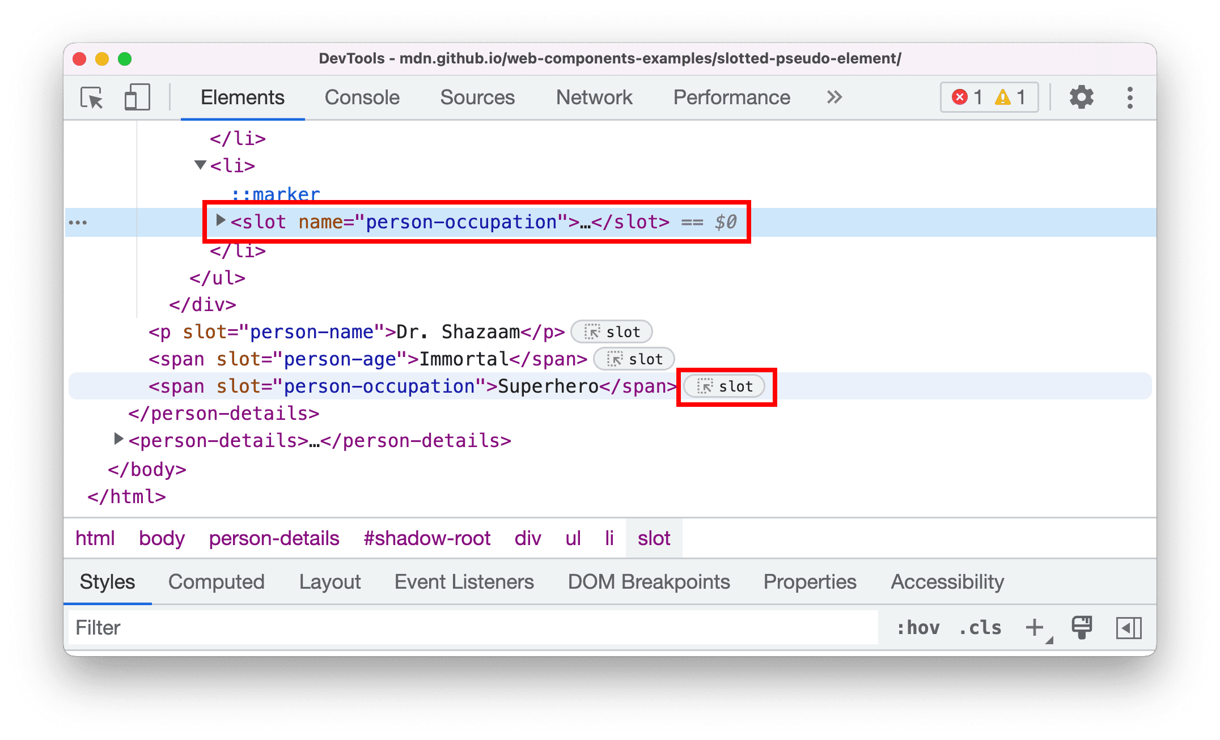Expand the slot name person-occupation node

click(x=217, y=222)
